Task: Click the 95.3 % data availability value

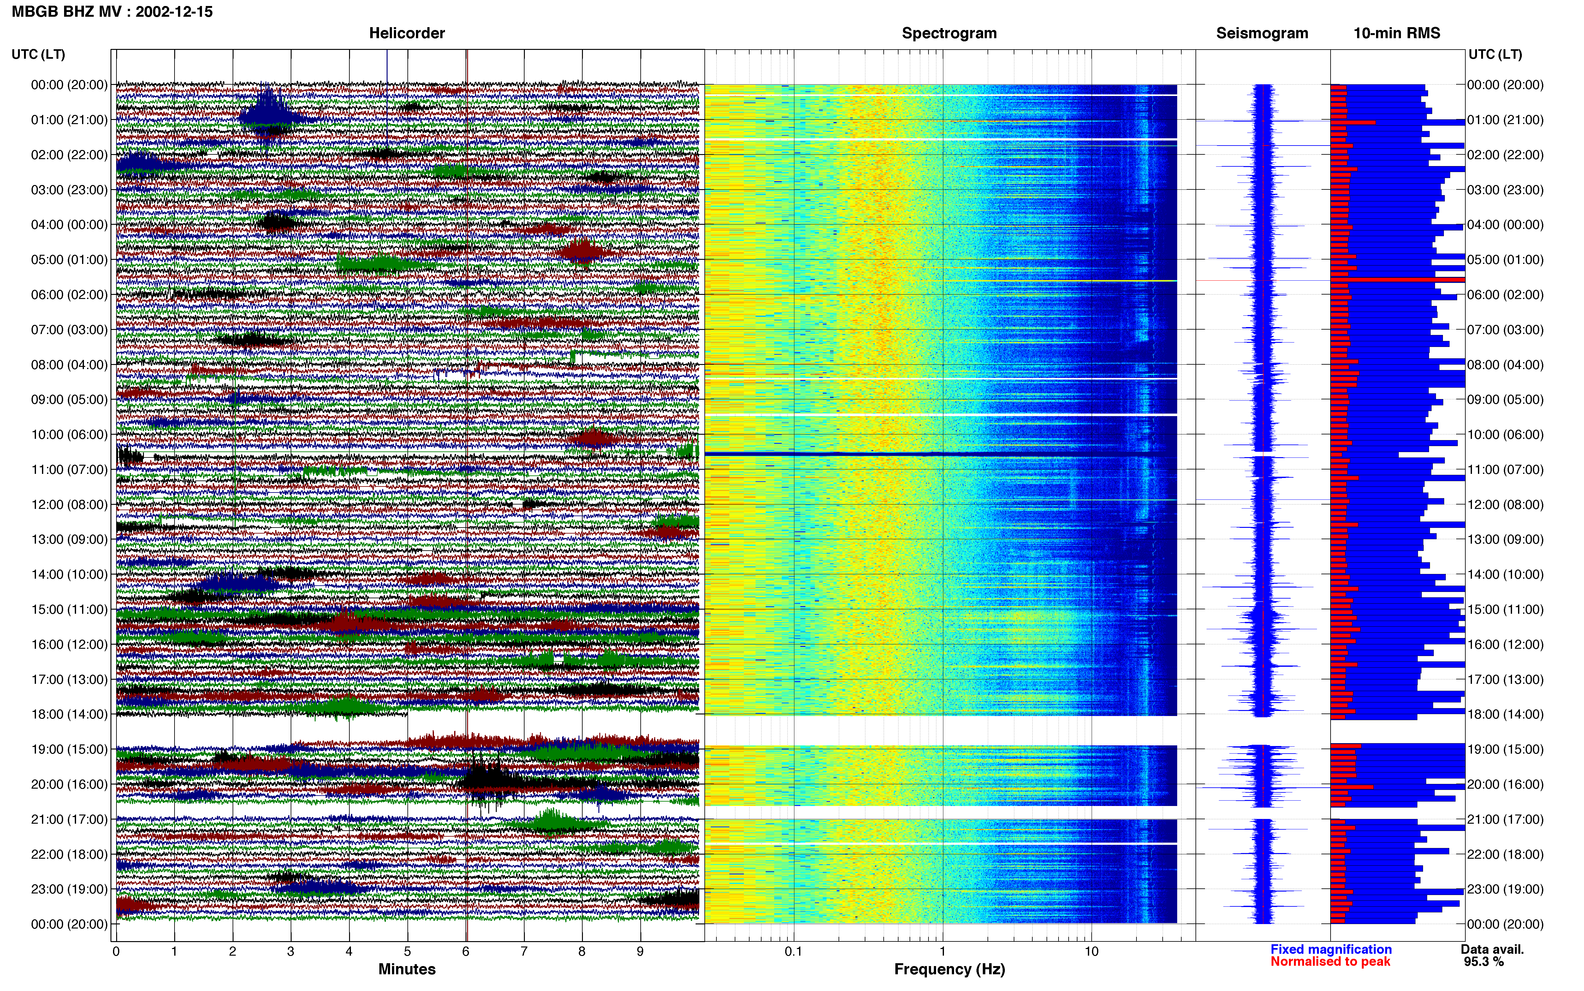Action: click(x=1484, y=962)
